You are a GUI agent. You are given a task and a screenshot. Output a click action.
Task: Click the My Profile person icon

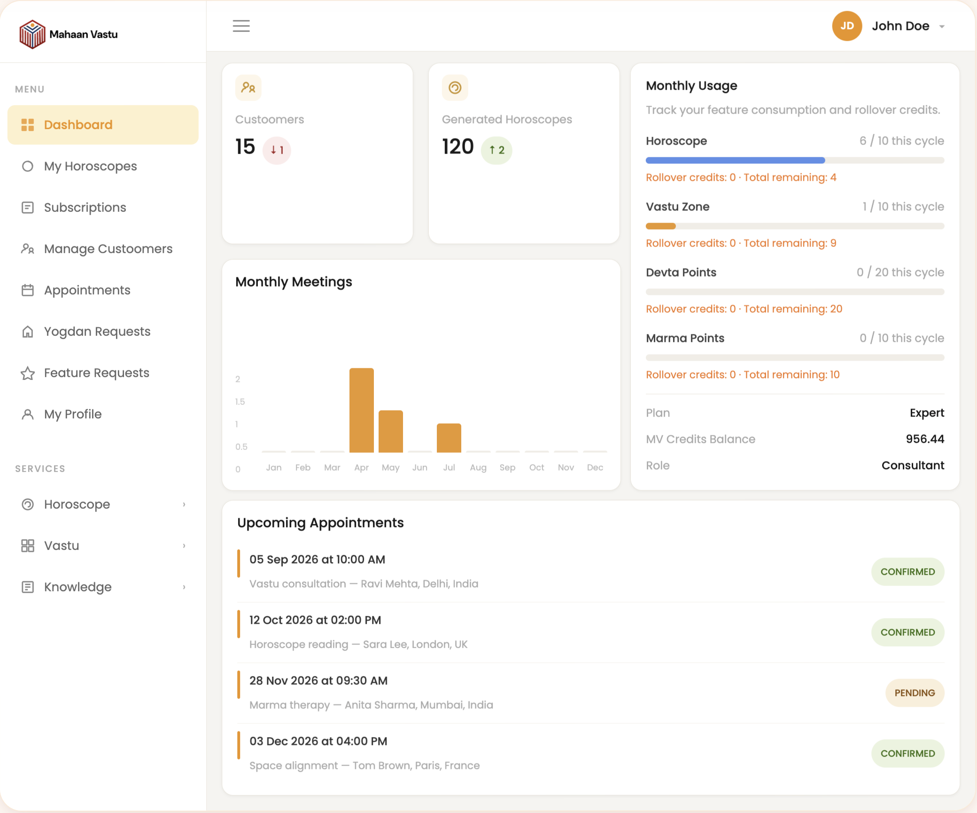pos(28,414)
